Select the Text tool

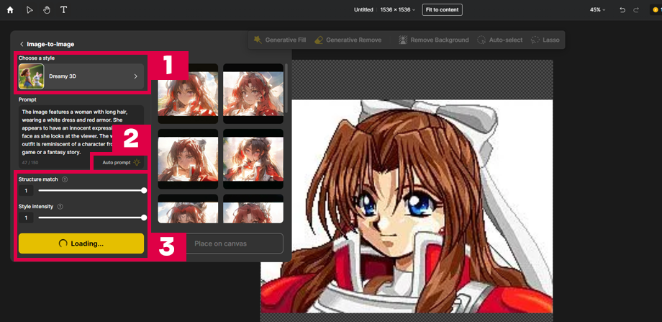click(x=64, y=9)
